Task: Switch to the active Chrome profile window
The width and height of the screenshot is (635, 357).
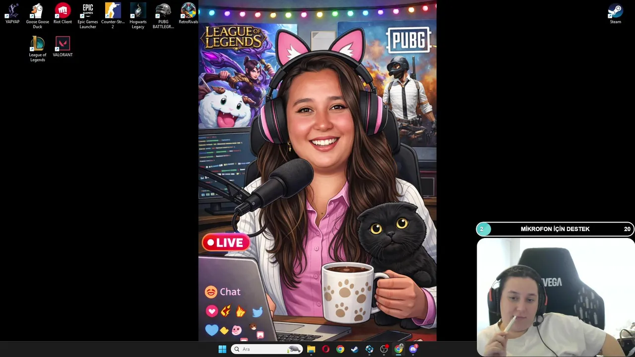Action: point(398,349)
